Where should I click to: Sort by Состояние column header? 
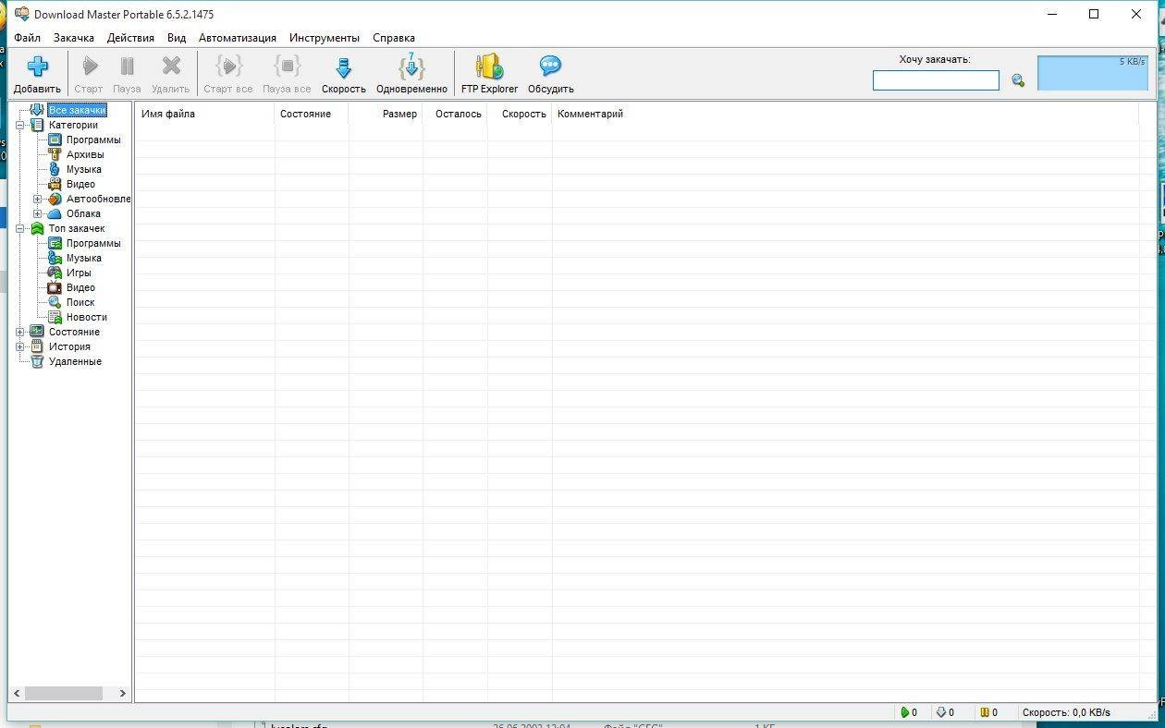point(312,114)
